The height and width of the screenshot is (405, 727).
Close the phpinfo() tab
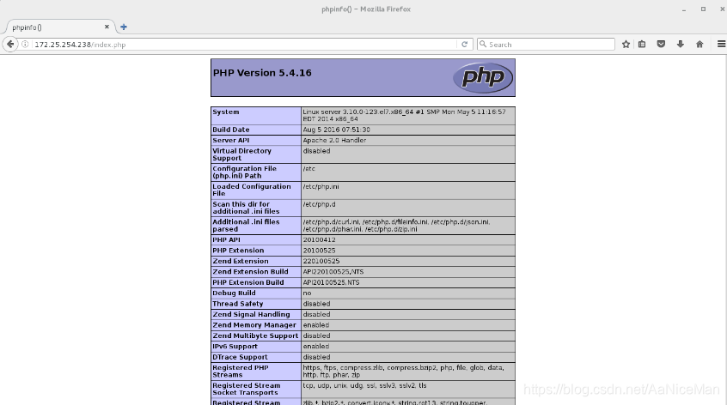(107, 27)
